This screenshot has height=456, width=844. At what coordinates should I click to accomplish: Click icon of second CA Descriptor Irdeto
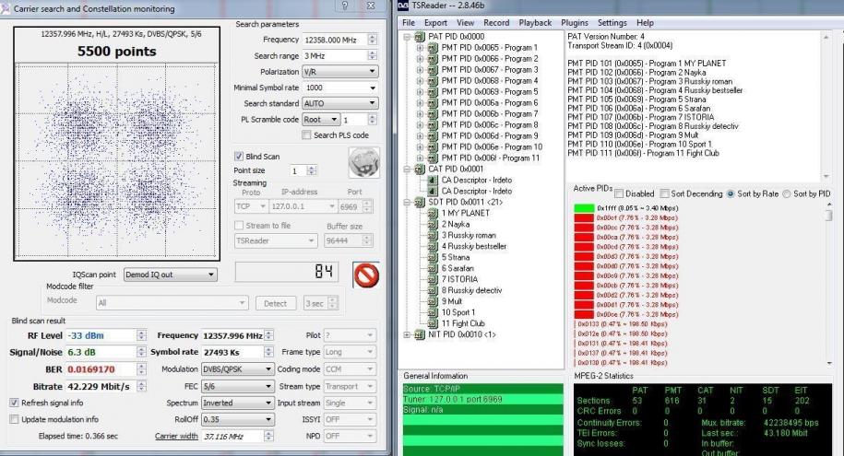(x=433, y=191)
